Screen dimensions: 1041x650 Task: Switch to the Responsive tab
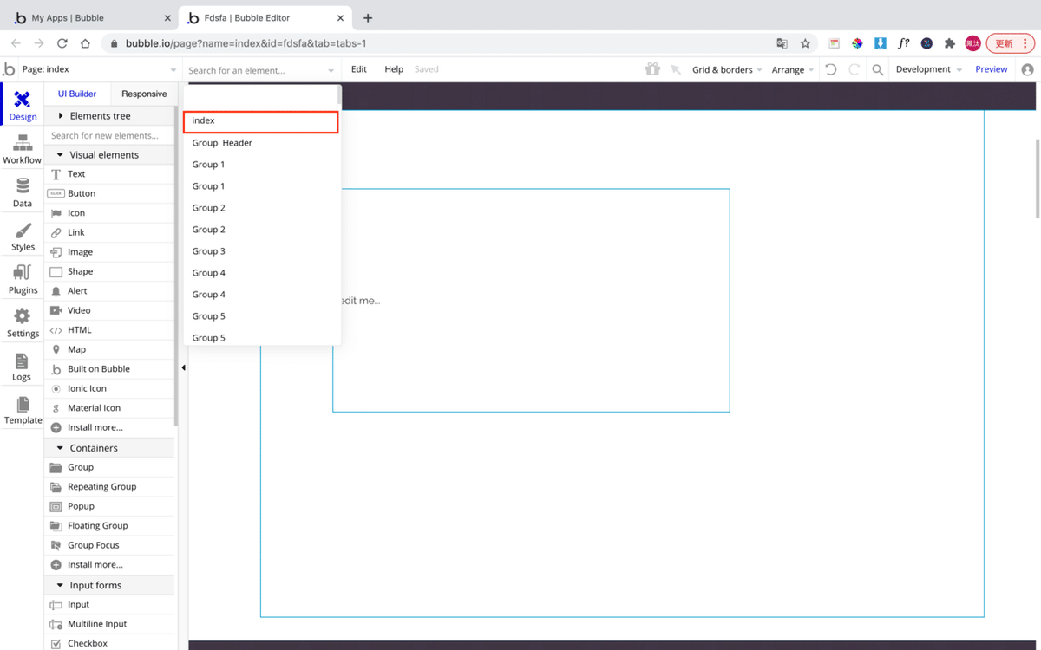click(144, 94)
